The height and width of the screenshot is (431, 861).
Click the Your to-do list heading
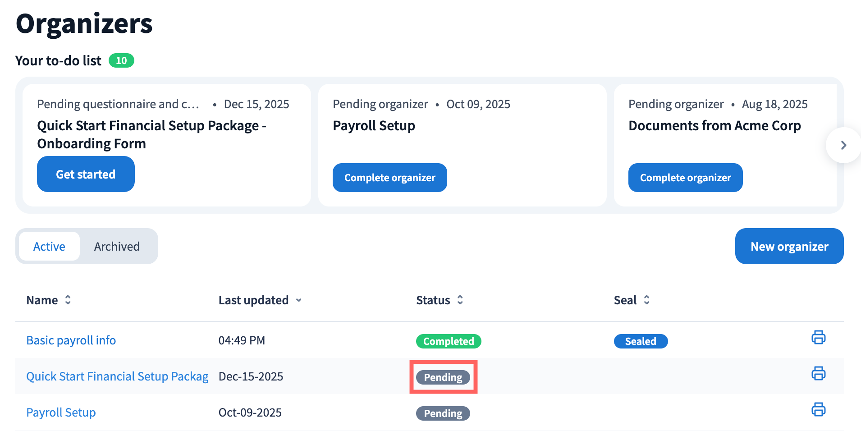(58, 60)
